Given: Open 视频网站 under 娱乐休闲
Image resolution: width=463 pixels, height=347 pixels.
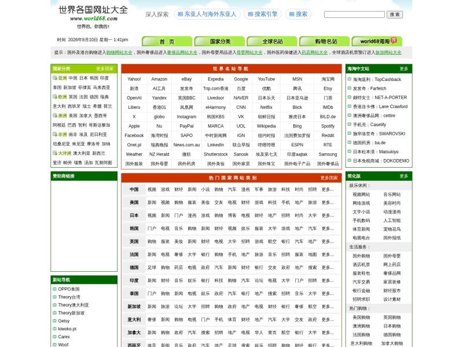Looking at the screenshot, I should pos(361,194).
